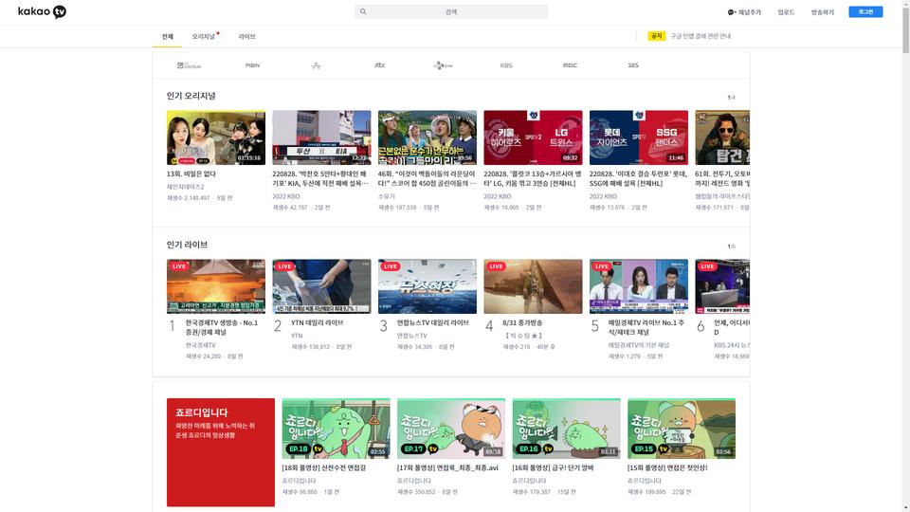The image size is (910, 512).
Task: Open the MBN channel logo
Action: (252, 65)
